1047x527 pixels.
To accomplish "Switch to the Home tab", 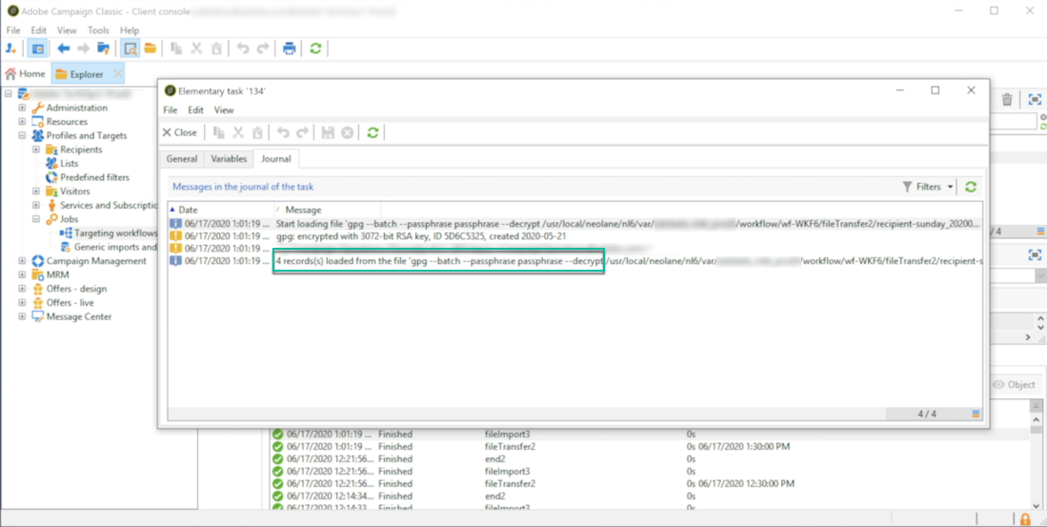I will tap(26, 73).
